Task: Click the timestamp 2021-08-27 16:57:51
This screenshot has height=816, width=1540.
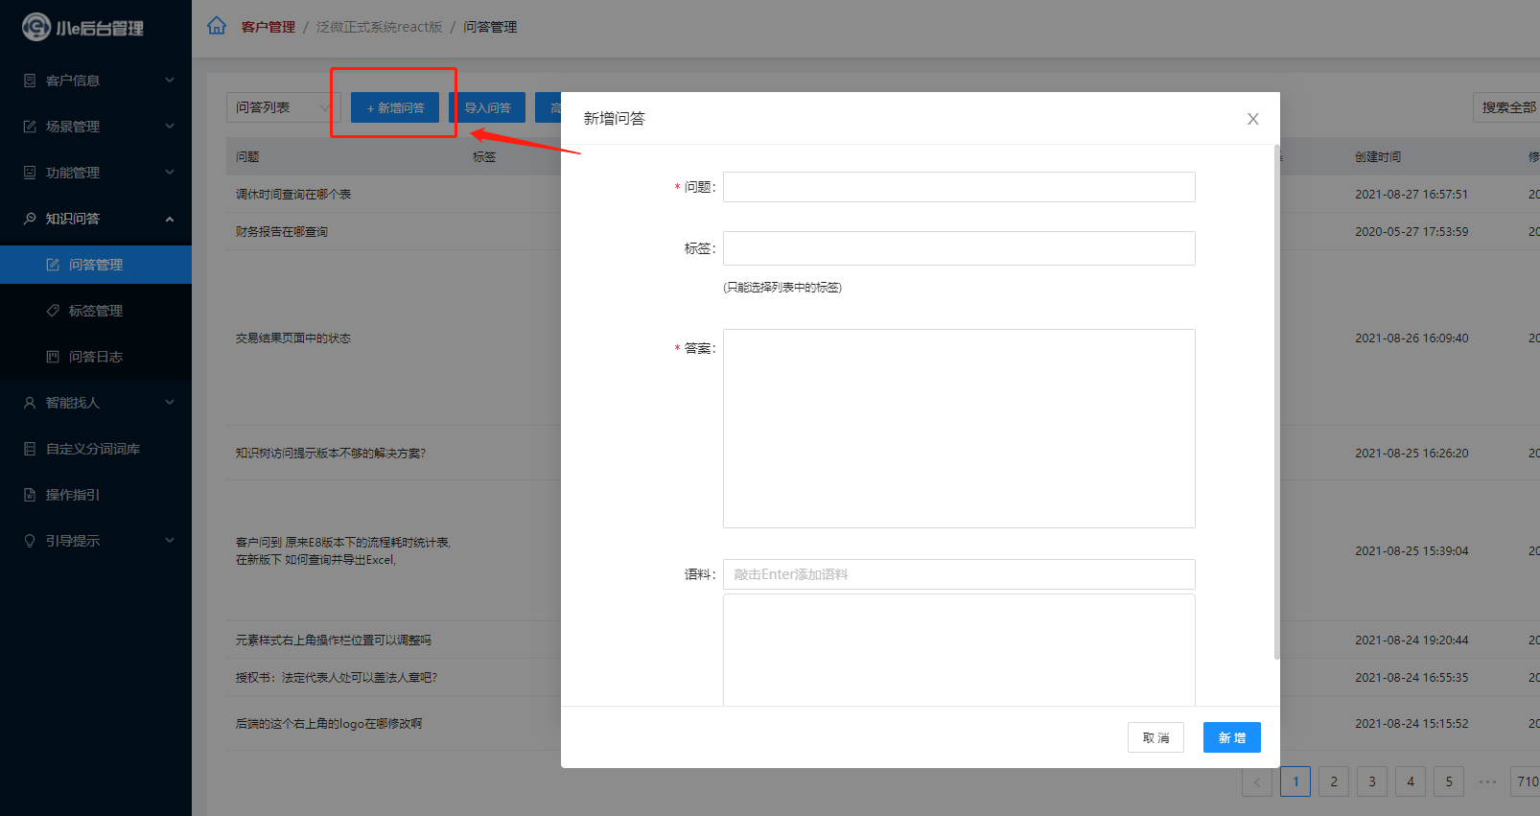Action: [x=1412, y=194]
